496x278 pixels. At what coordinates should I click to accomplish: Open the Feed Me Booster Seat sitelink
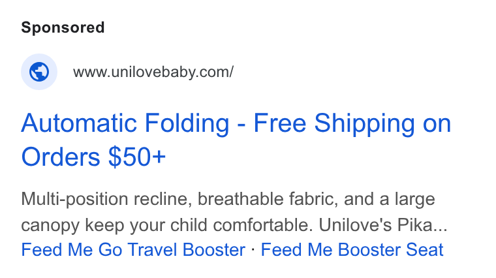tap(352, 250)
